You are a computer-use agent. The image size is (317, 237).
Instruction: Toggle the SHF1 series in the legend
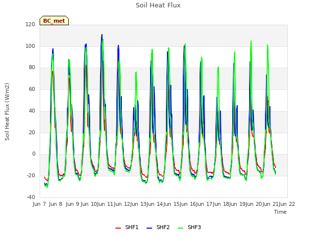(x=127, y=227)
